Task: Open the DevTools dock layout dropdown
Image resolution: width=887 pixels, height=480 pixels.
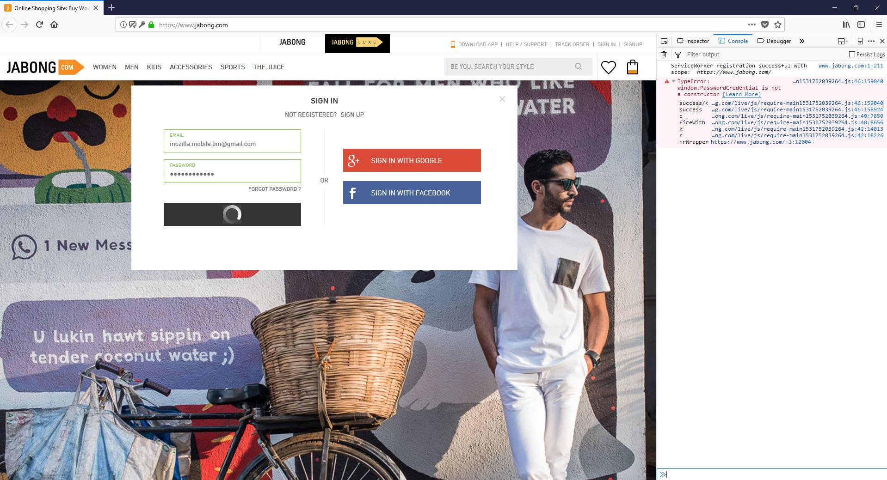Action: pos(843,41)
